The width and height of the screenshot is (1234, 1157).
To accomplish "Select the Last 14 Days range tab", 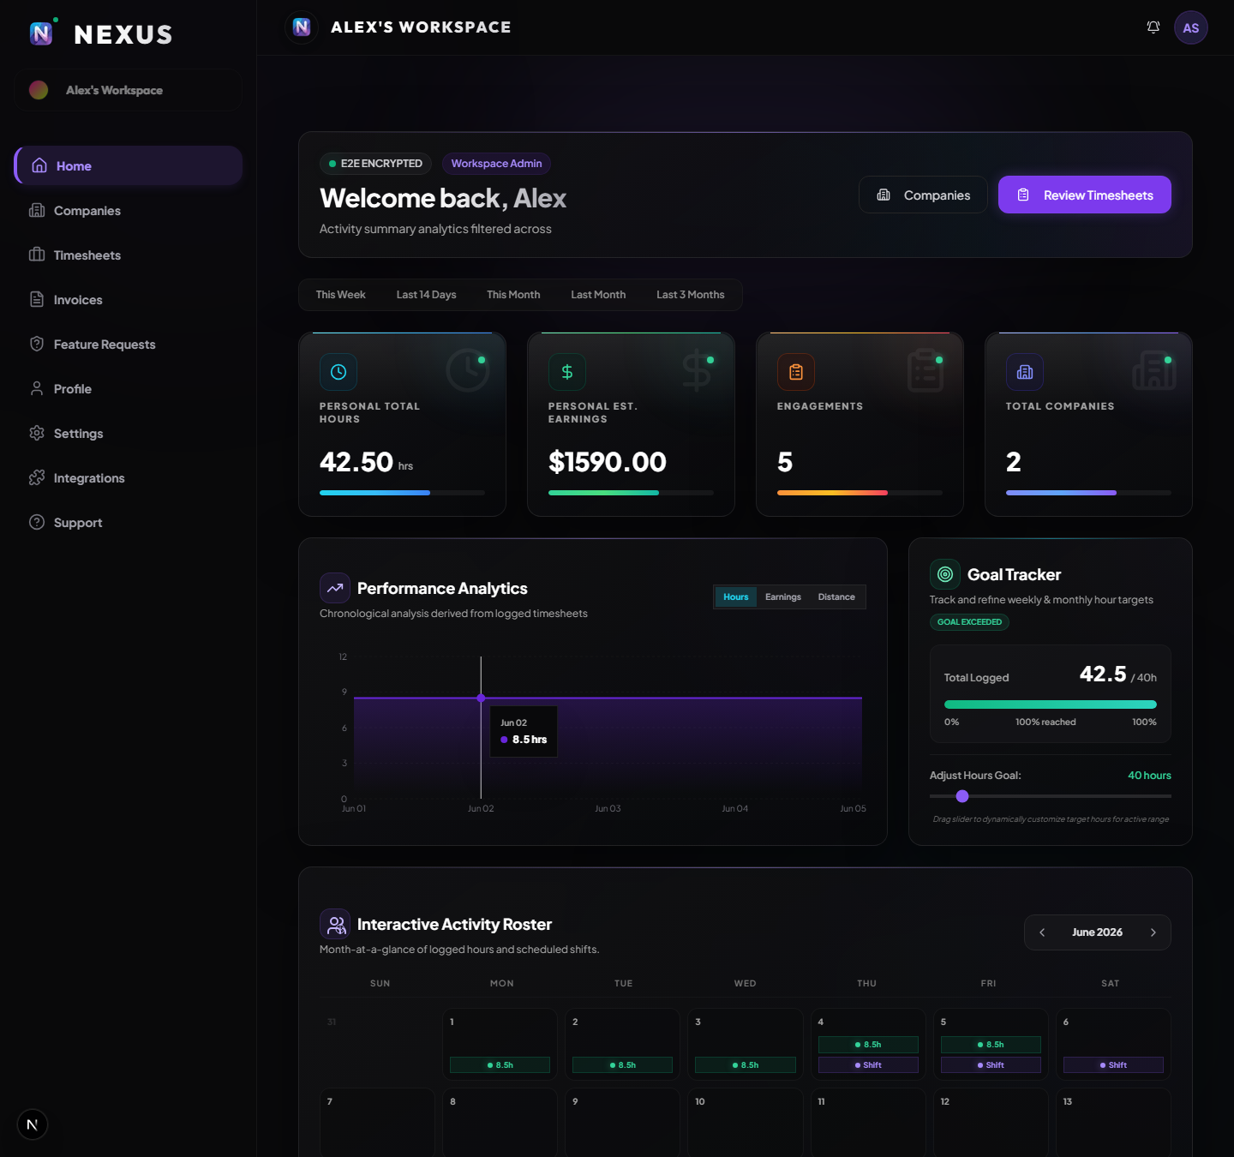I will tap(426, 295).
